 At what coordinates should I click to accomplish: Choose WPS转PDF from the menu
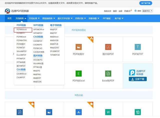coord(38,33)
